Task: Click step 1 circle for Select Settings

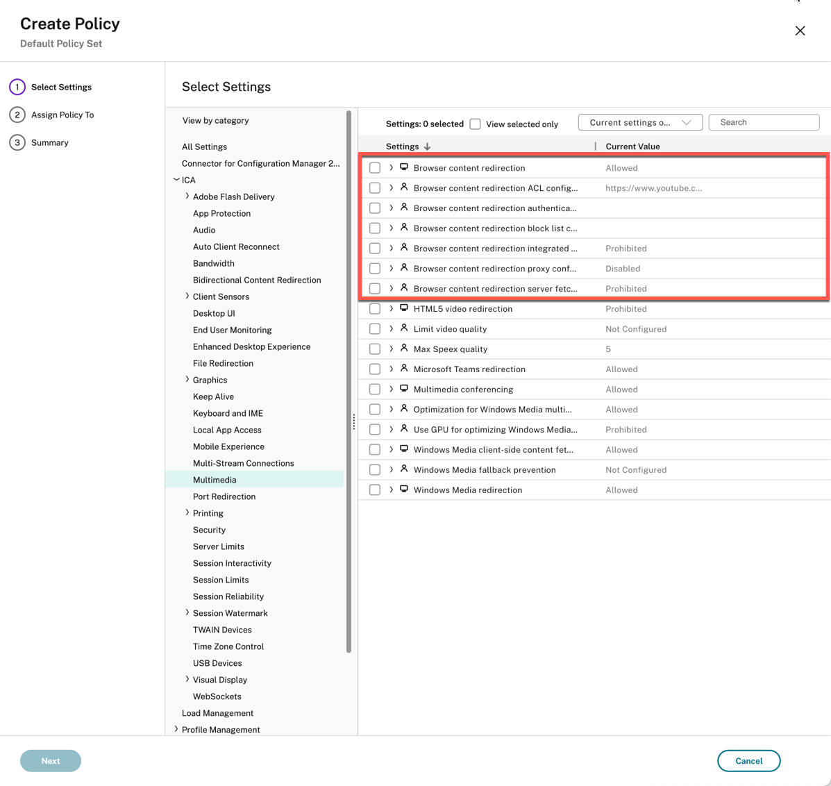Action: (17, 87)
